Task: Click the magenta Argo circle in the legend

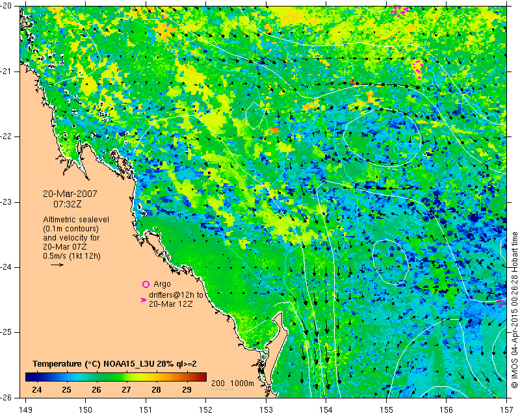Action: pyautogui.click(x=146, y=284)
